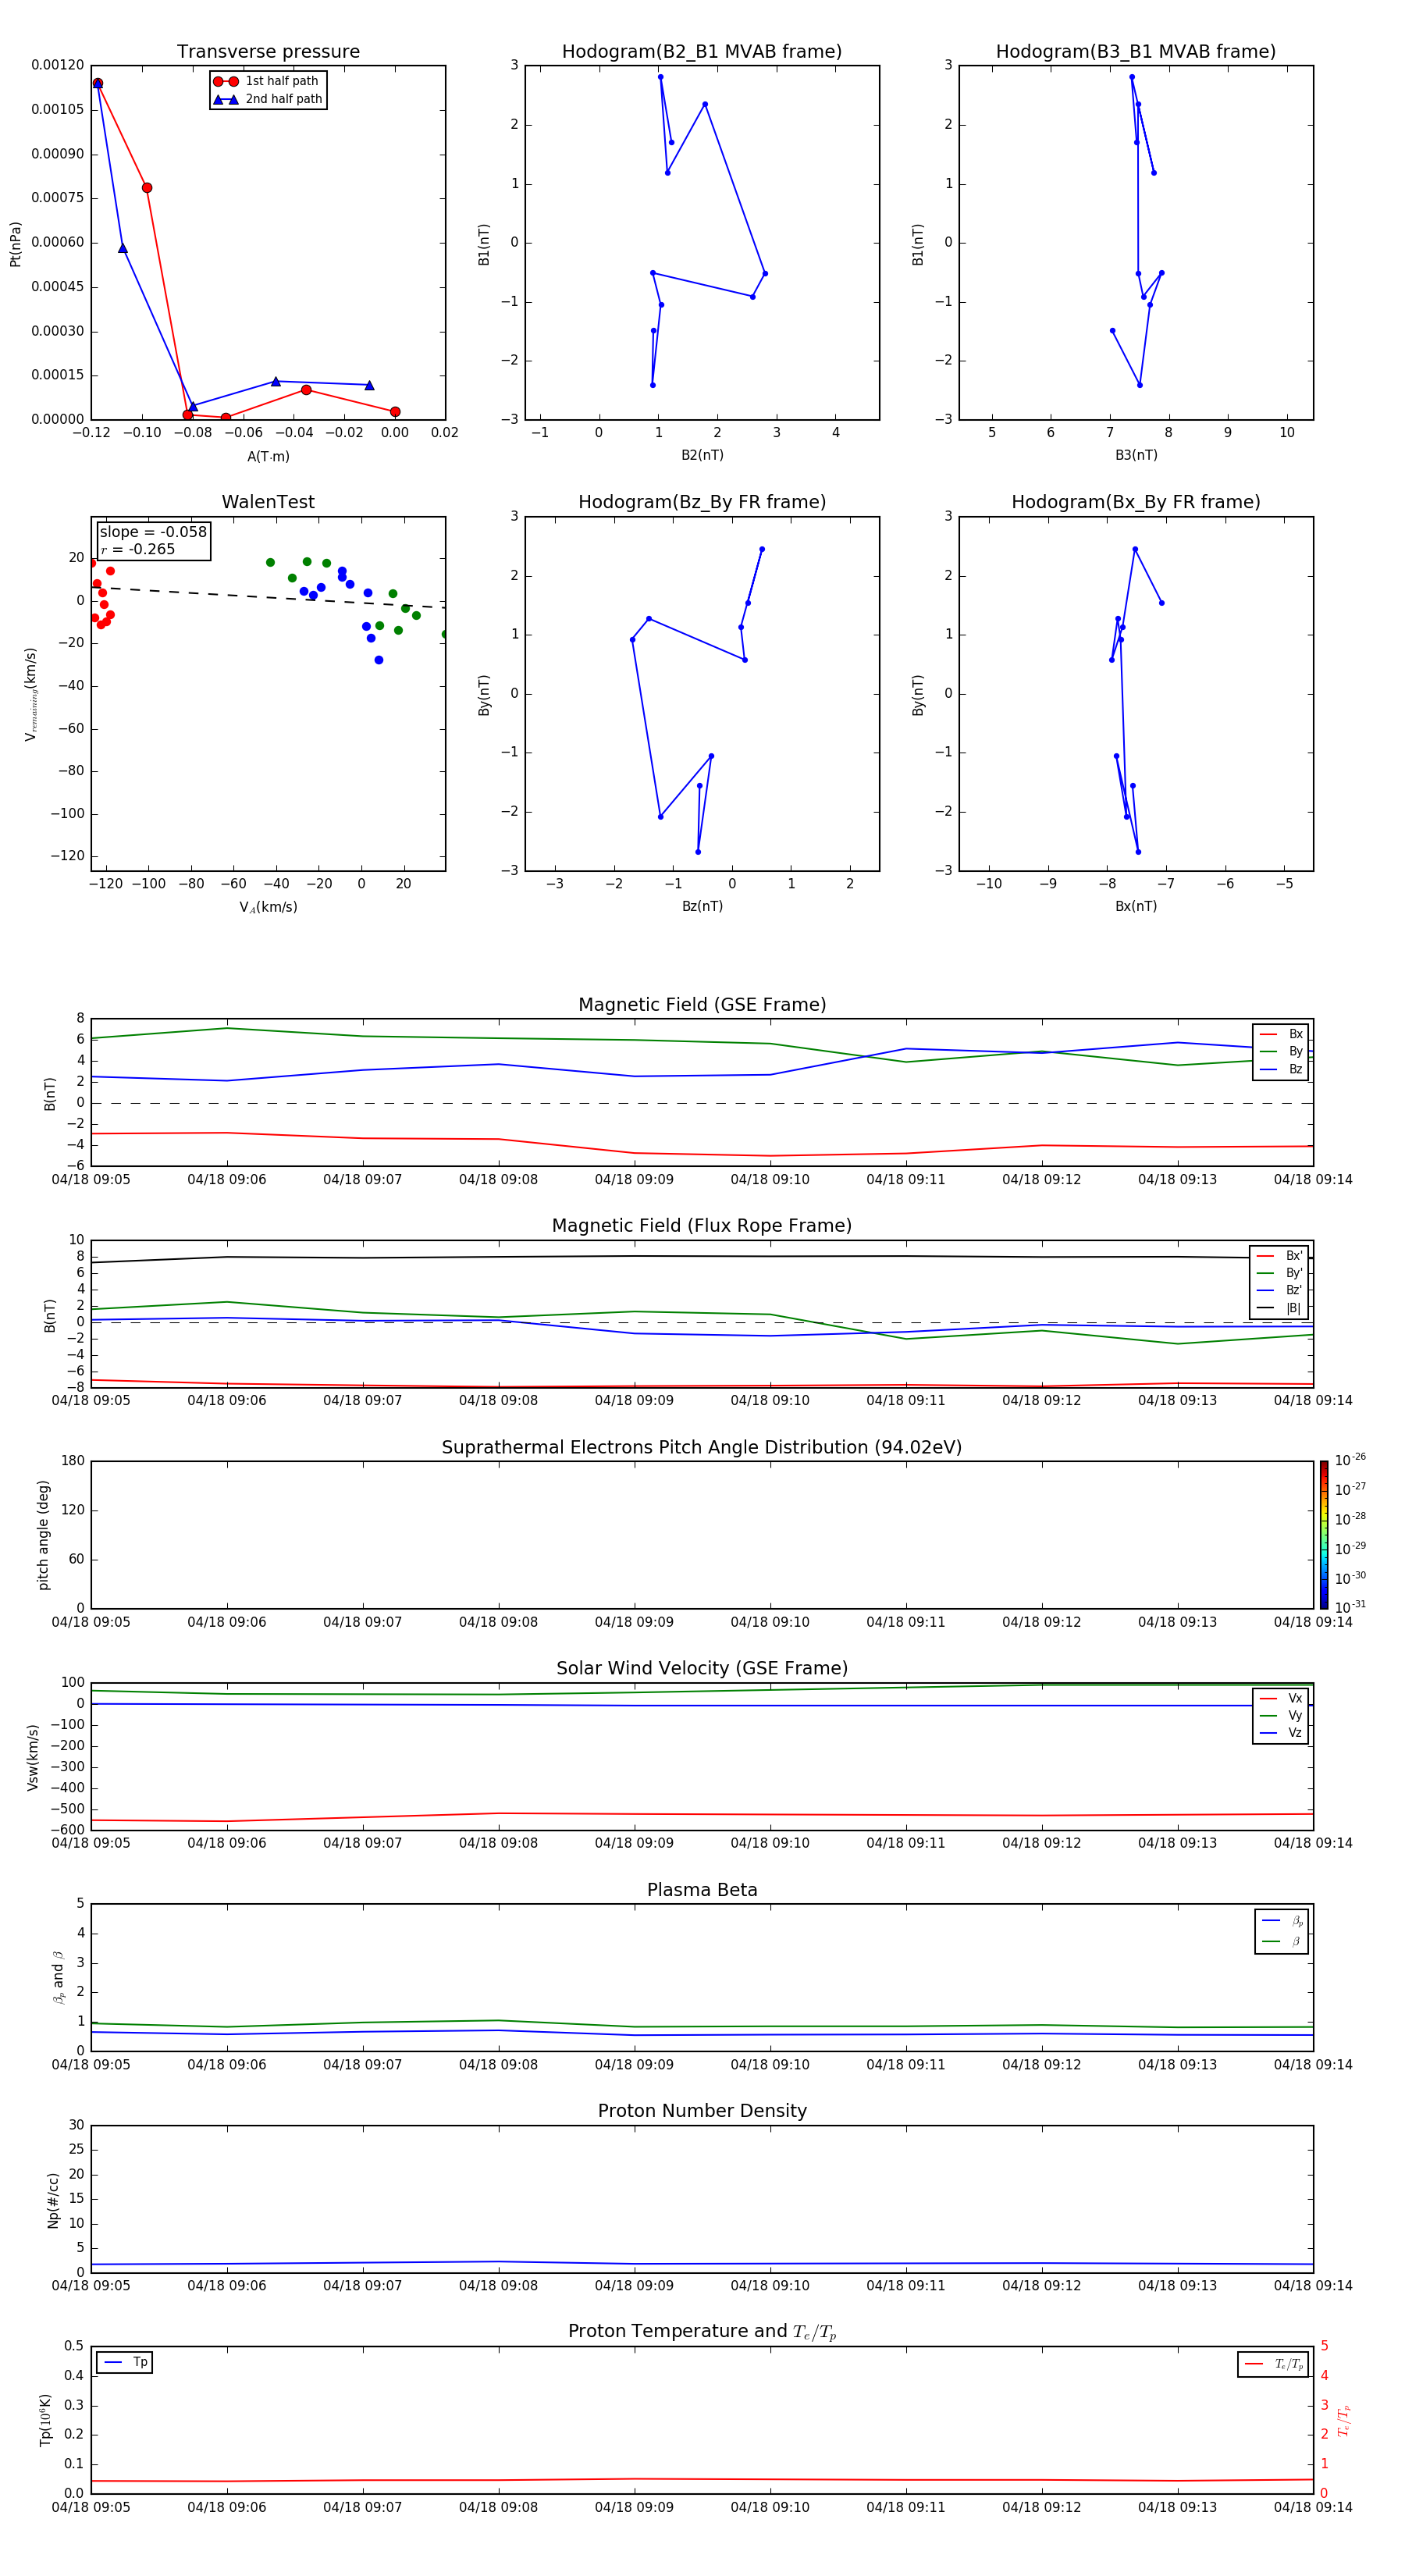
Task: Click dashed regression line in WalenTest plot
Action: click(x=268, y=597)
